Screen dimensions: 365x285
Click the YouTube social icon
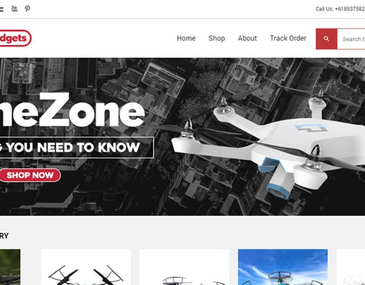tap(14, 9)
